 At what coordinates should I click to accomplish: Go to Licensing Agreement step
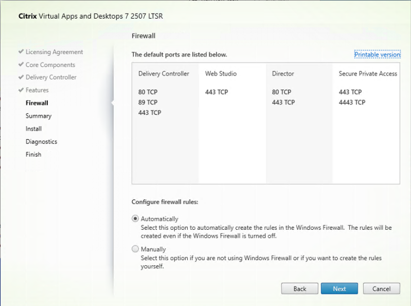click(x=54, y=52)
